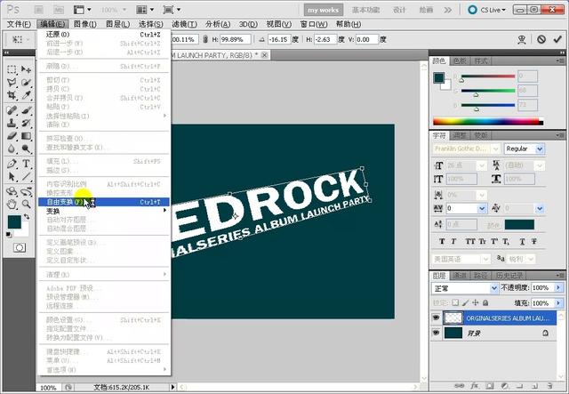This screenshot has height=394, width=569.
Task: Open the 填充 100% slider arrow
Action: coord(558,303)
